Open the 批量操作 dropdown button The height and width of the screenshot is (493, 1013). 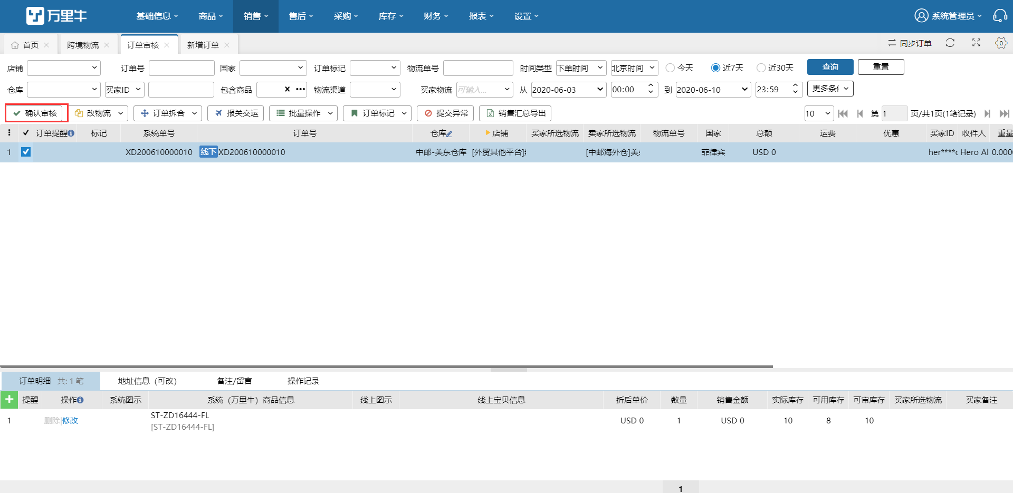303,113
